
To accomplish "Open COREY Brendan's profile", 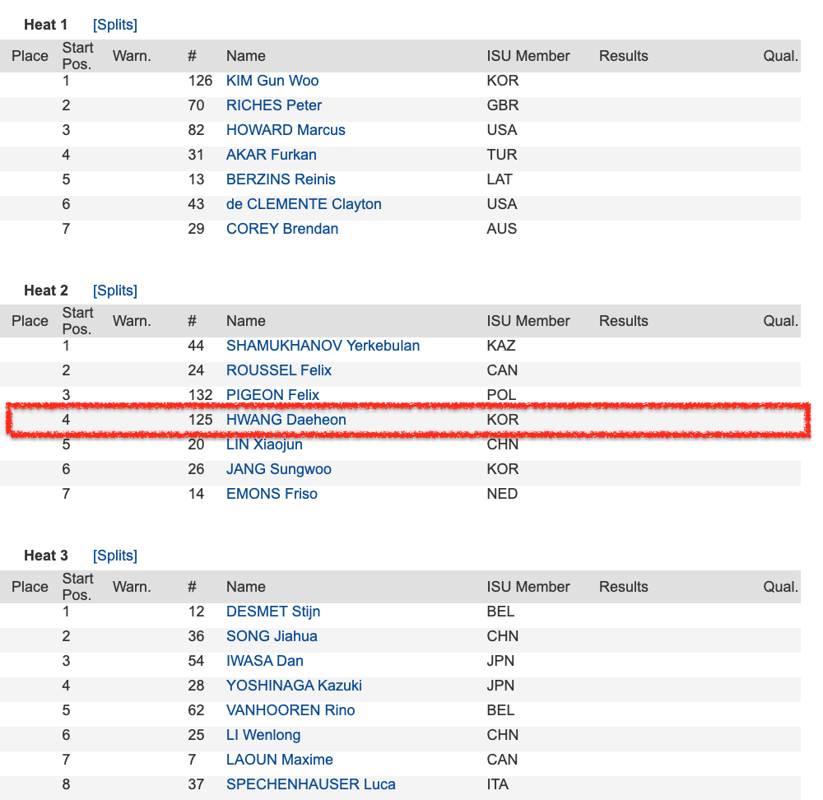I will point(281,229).
